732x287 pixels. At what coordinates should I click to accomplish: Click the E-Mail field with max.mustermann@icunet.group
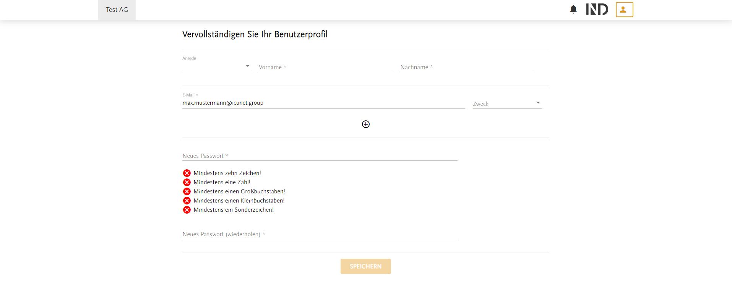[324, 103]
